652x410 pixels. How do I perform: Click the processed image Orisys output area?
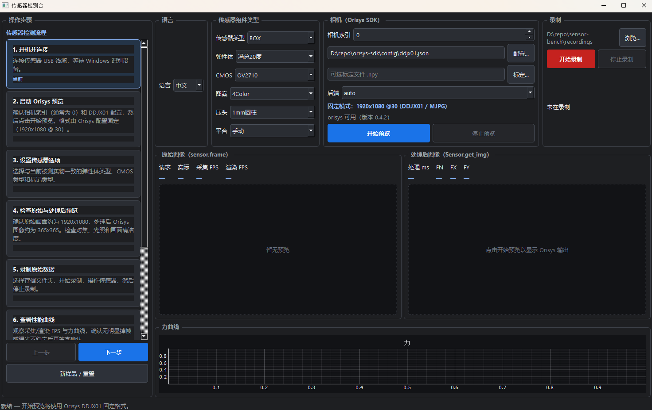527,249
